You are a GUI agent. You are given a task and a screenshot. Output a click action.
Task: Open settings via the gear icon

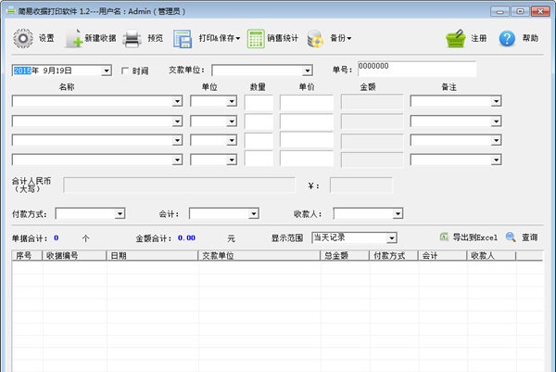pyautogui.click(x=22, y=39)
